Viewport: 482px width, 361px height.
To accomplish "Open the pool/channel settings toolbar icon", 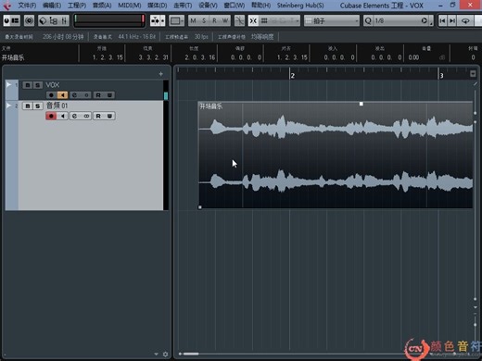I will tap(54, 20).
